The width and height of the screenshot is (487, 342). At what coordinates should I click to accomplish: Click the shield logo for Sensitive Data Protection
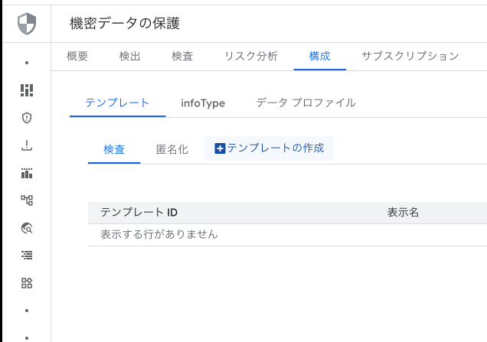(x=27, y=24)
